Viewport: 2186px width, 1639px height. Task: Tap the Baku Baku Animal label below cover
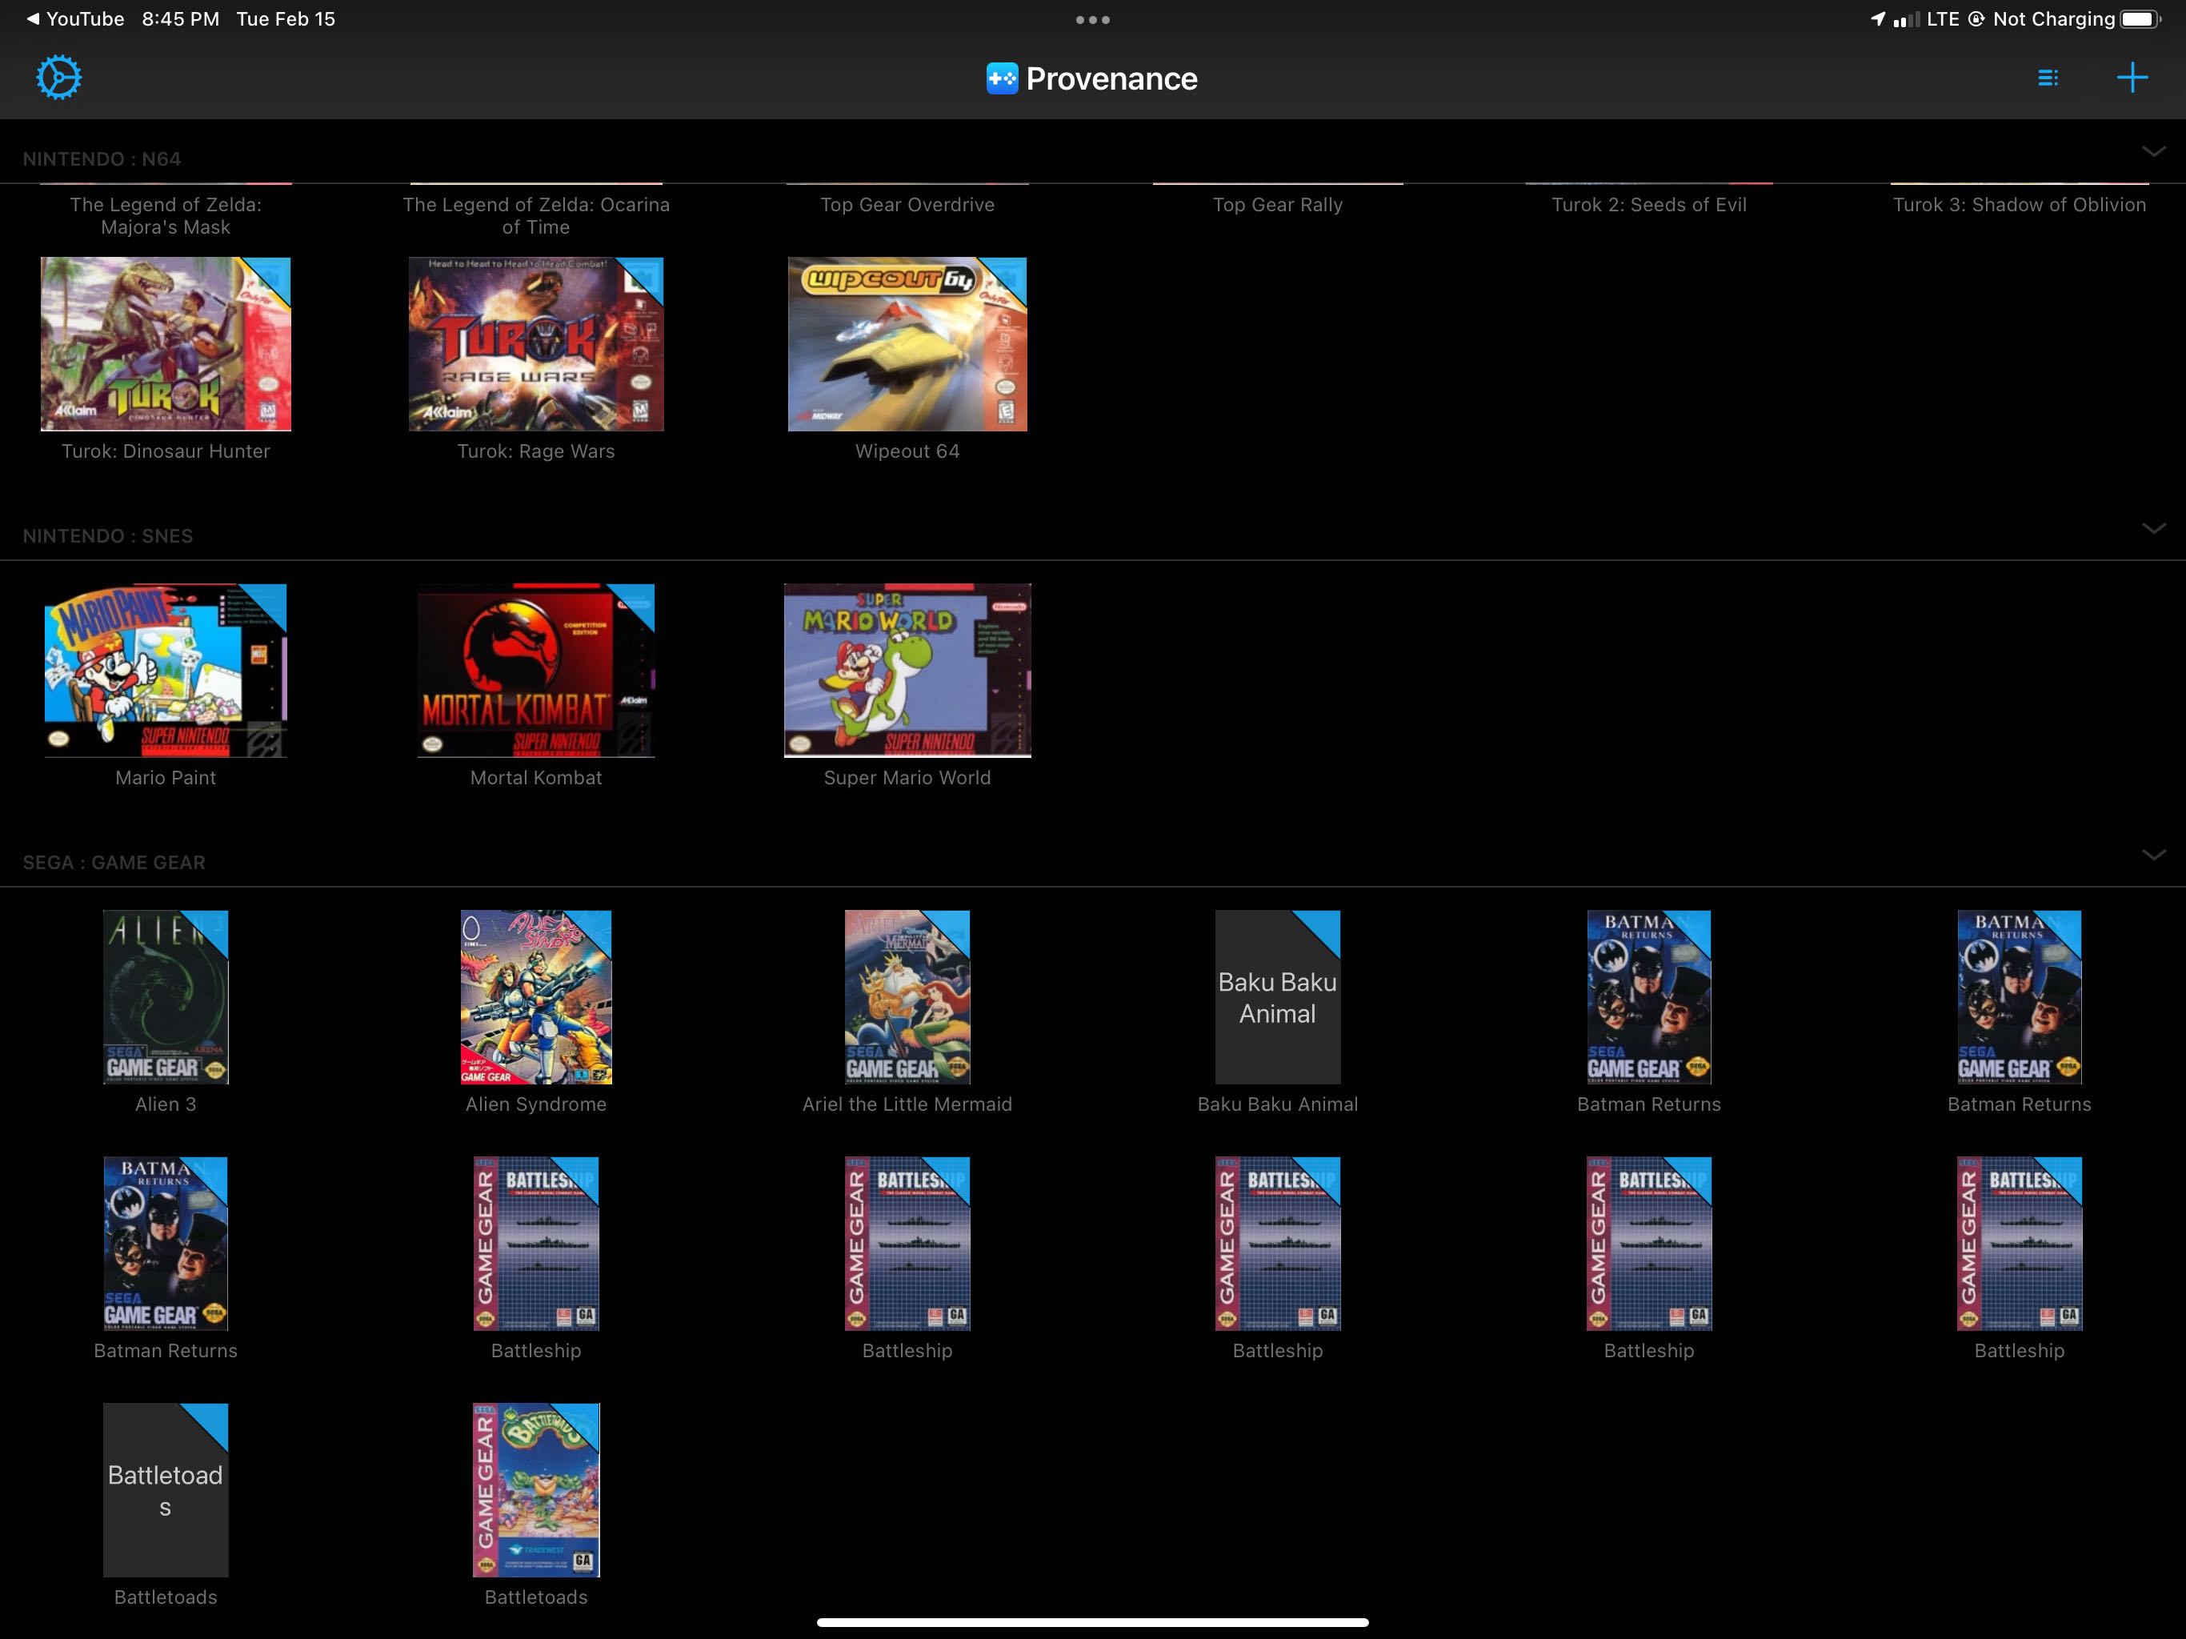coord(1278,1104)
